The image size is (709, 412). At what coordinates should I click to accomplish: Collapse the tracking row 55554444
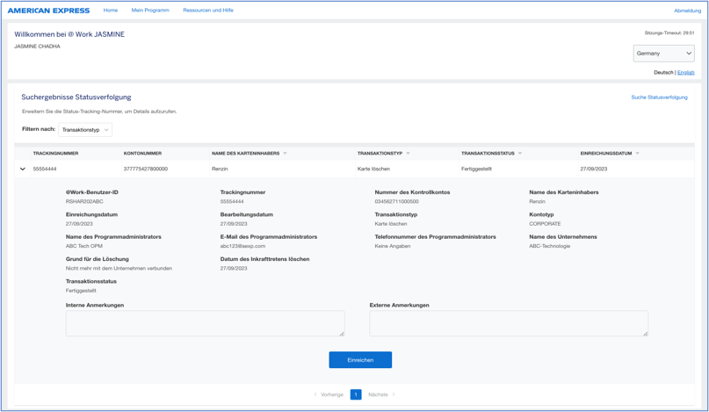[x=23, y=169]
